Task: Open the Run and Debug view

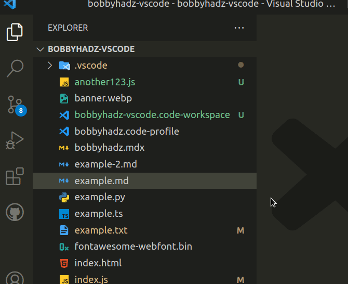Action: pyautogui.click(x=15, y=140)
